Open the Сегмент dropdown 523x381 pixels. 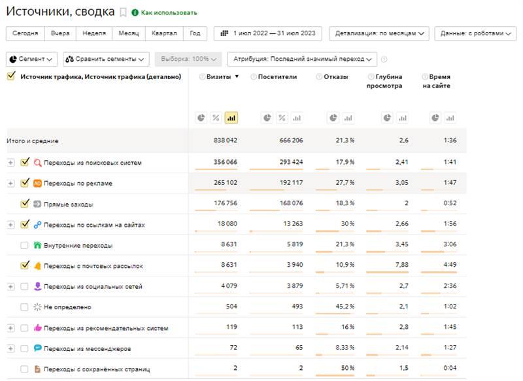point(32,59)
